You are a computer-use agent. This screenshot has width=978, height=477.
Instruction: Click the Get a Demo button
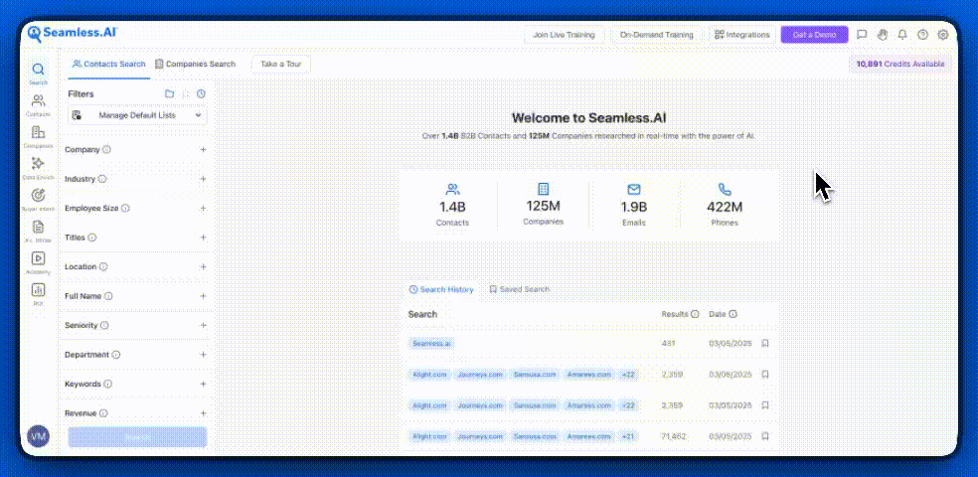815,35
